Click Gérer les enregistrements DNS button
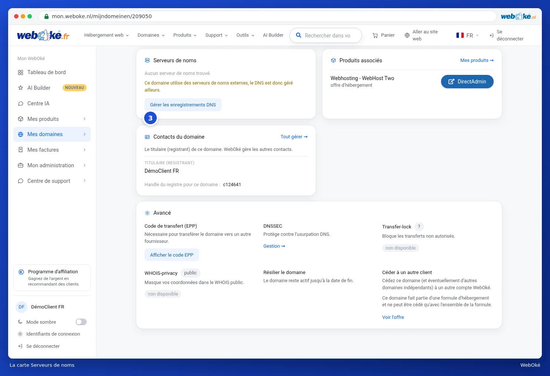 183,105
